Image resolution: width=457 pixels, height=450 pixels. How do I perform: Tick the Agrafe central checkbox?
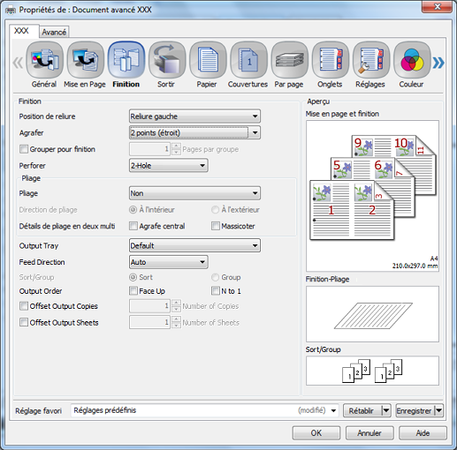(133, 226)
